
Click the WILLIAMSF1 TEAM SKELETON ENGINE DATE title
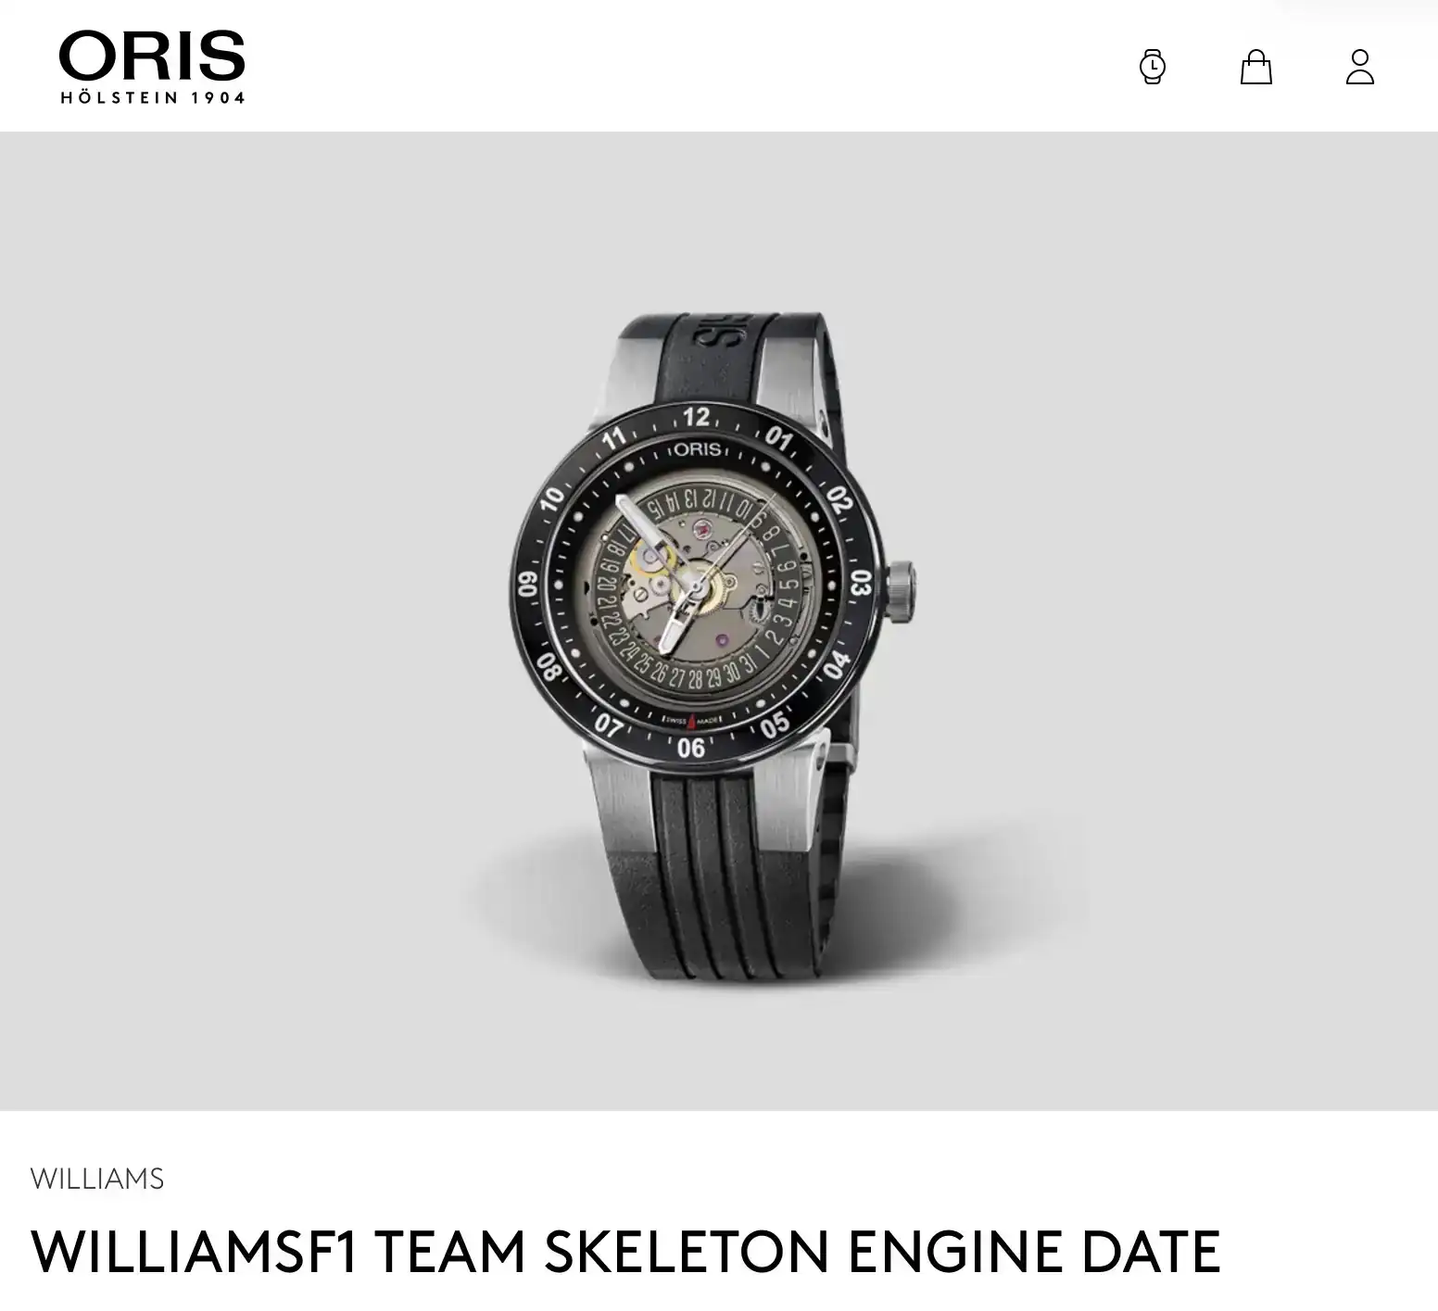tap(625, 1251)
